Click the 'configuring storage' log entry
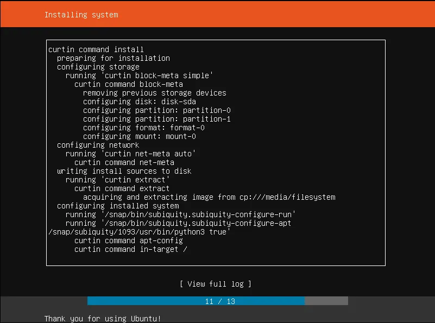The image size is (435, 323). (98, 67)
